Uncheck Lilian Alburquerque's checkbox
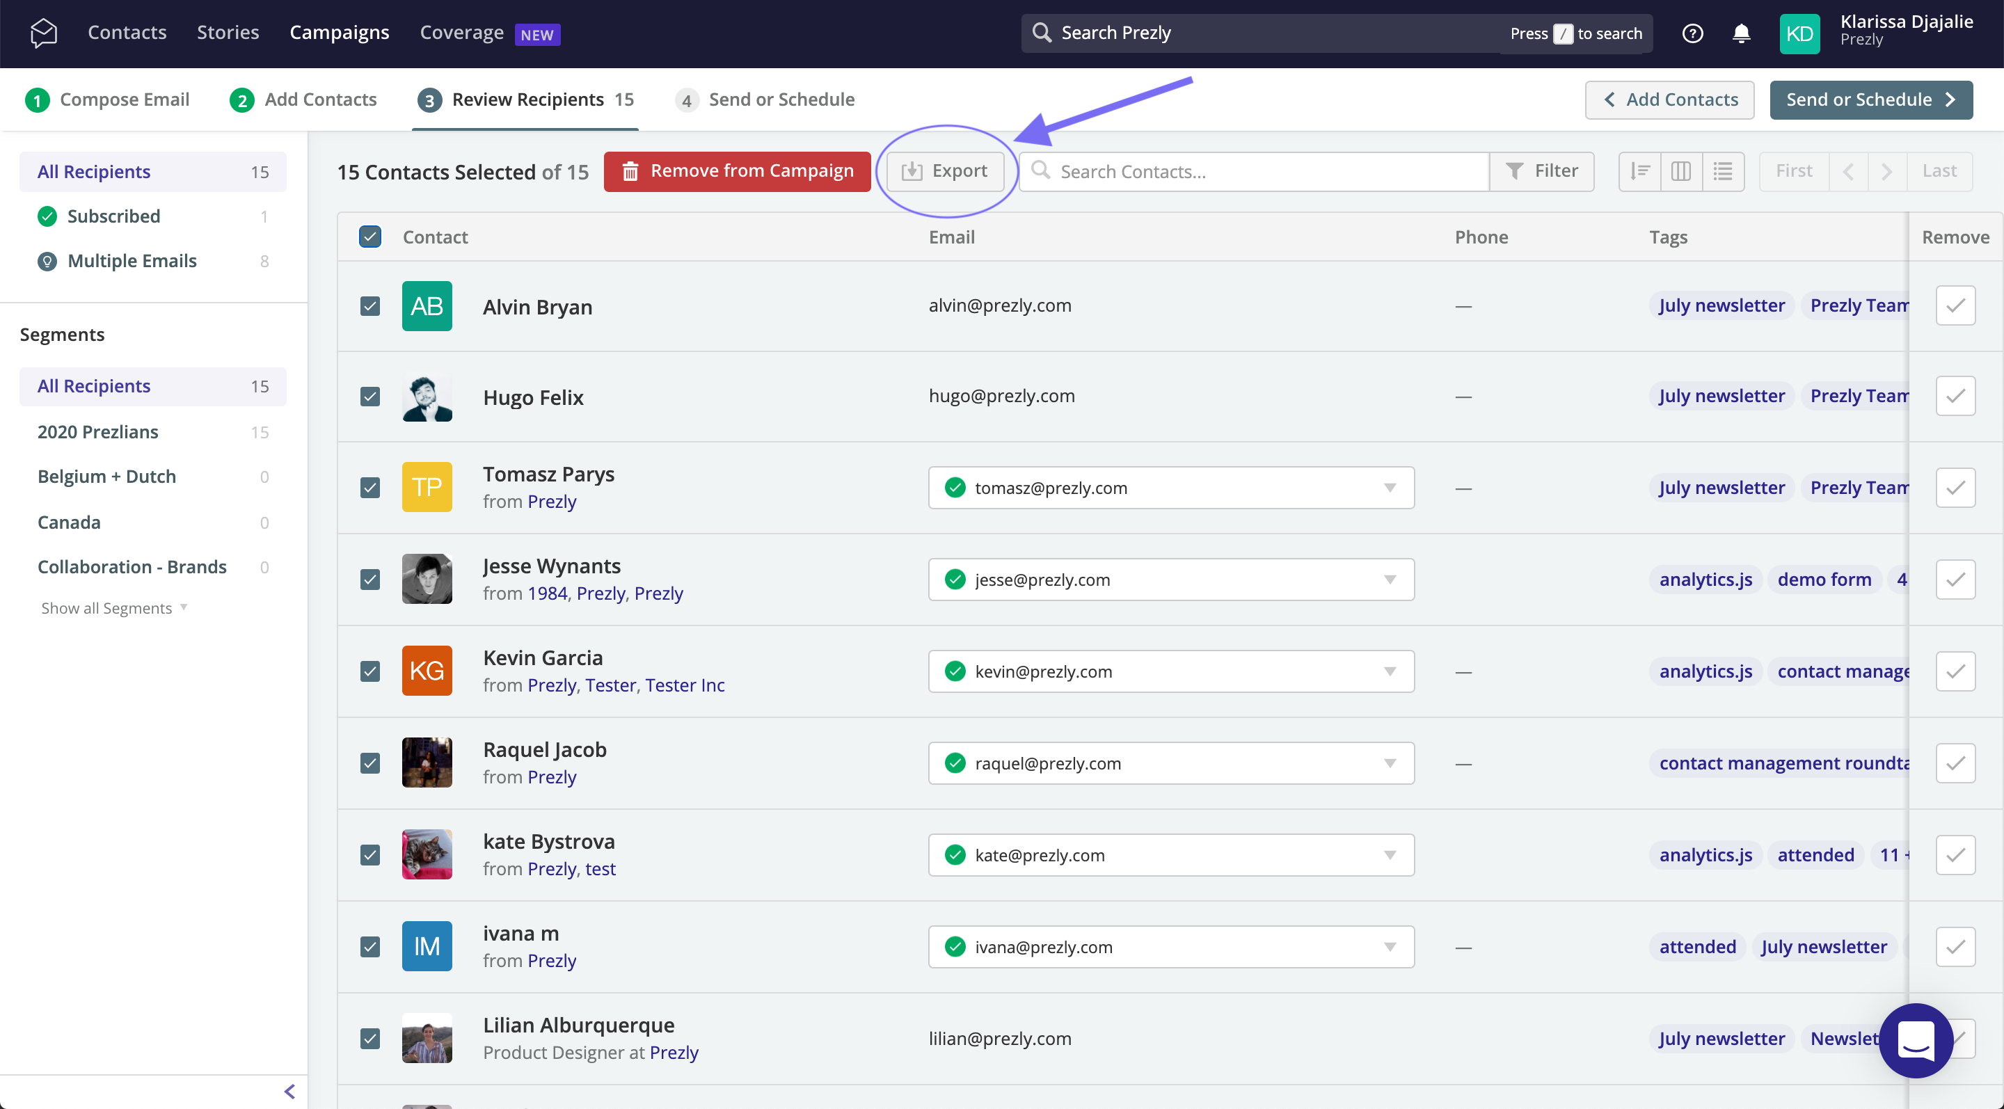Screen dimensions: 2004x1109 point(370,1038)
